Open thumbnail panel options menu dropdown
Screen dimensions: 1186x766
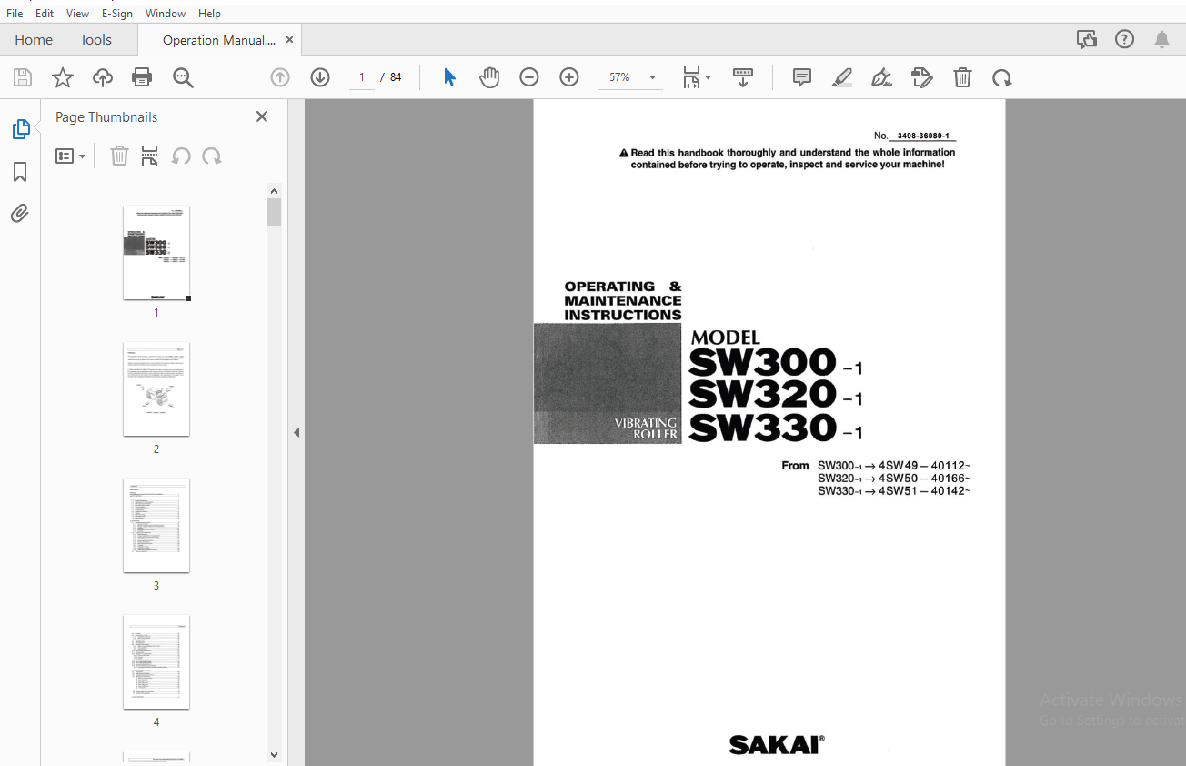click(70, 156)
